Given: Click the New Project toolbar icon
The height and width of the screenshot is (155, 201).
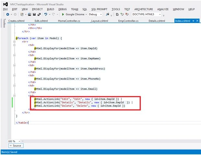Looking at the screenshot, I should click(22, 14).
